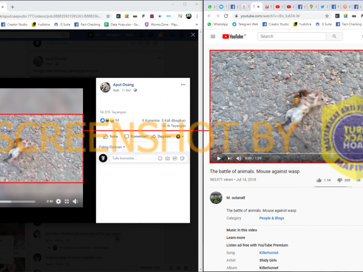This screenshot has width=363, height=272.
Task: Open a new tab in the left Chrome window
Action: click(x=12, y=7)
